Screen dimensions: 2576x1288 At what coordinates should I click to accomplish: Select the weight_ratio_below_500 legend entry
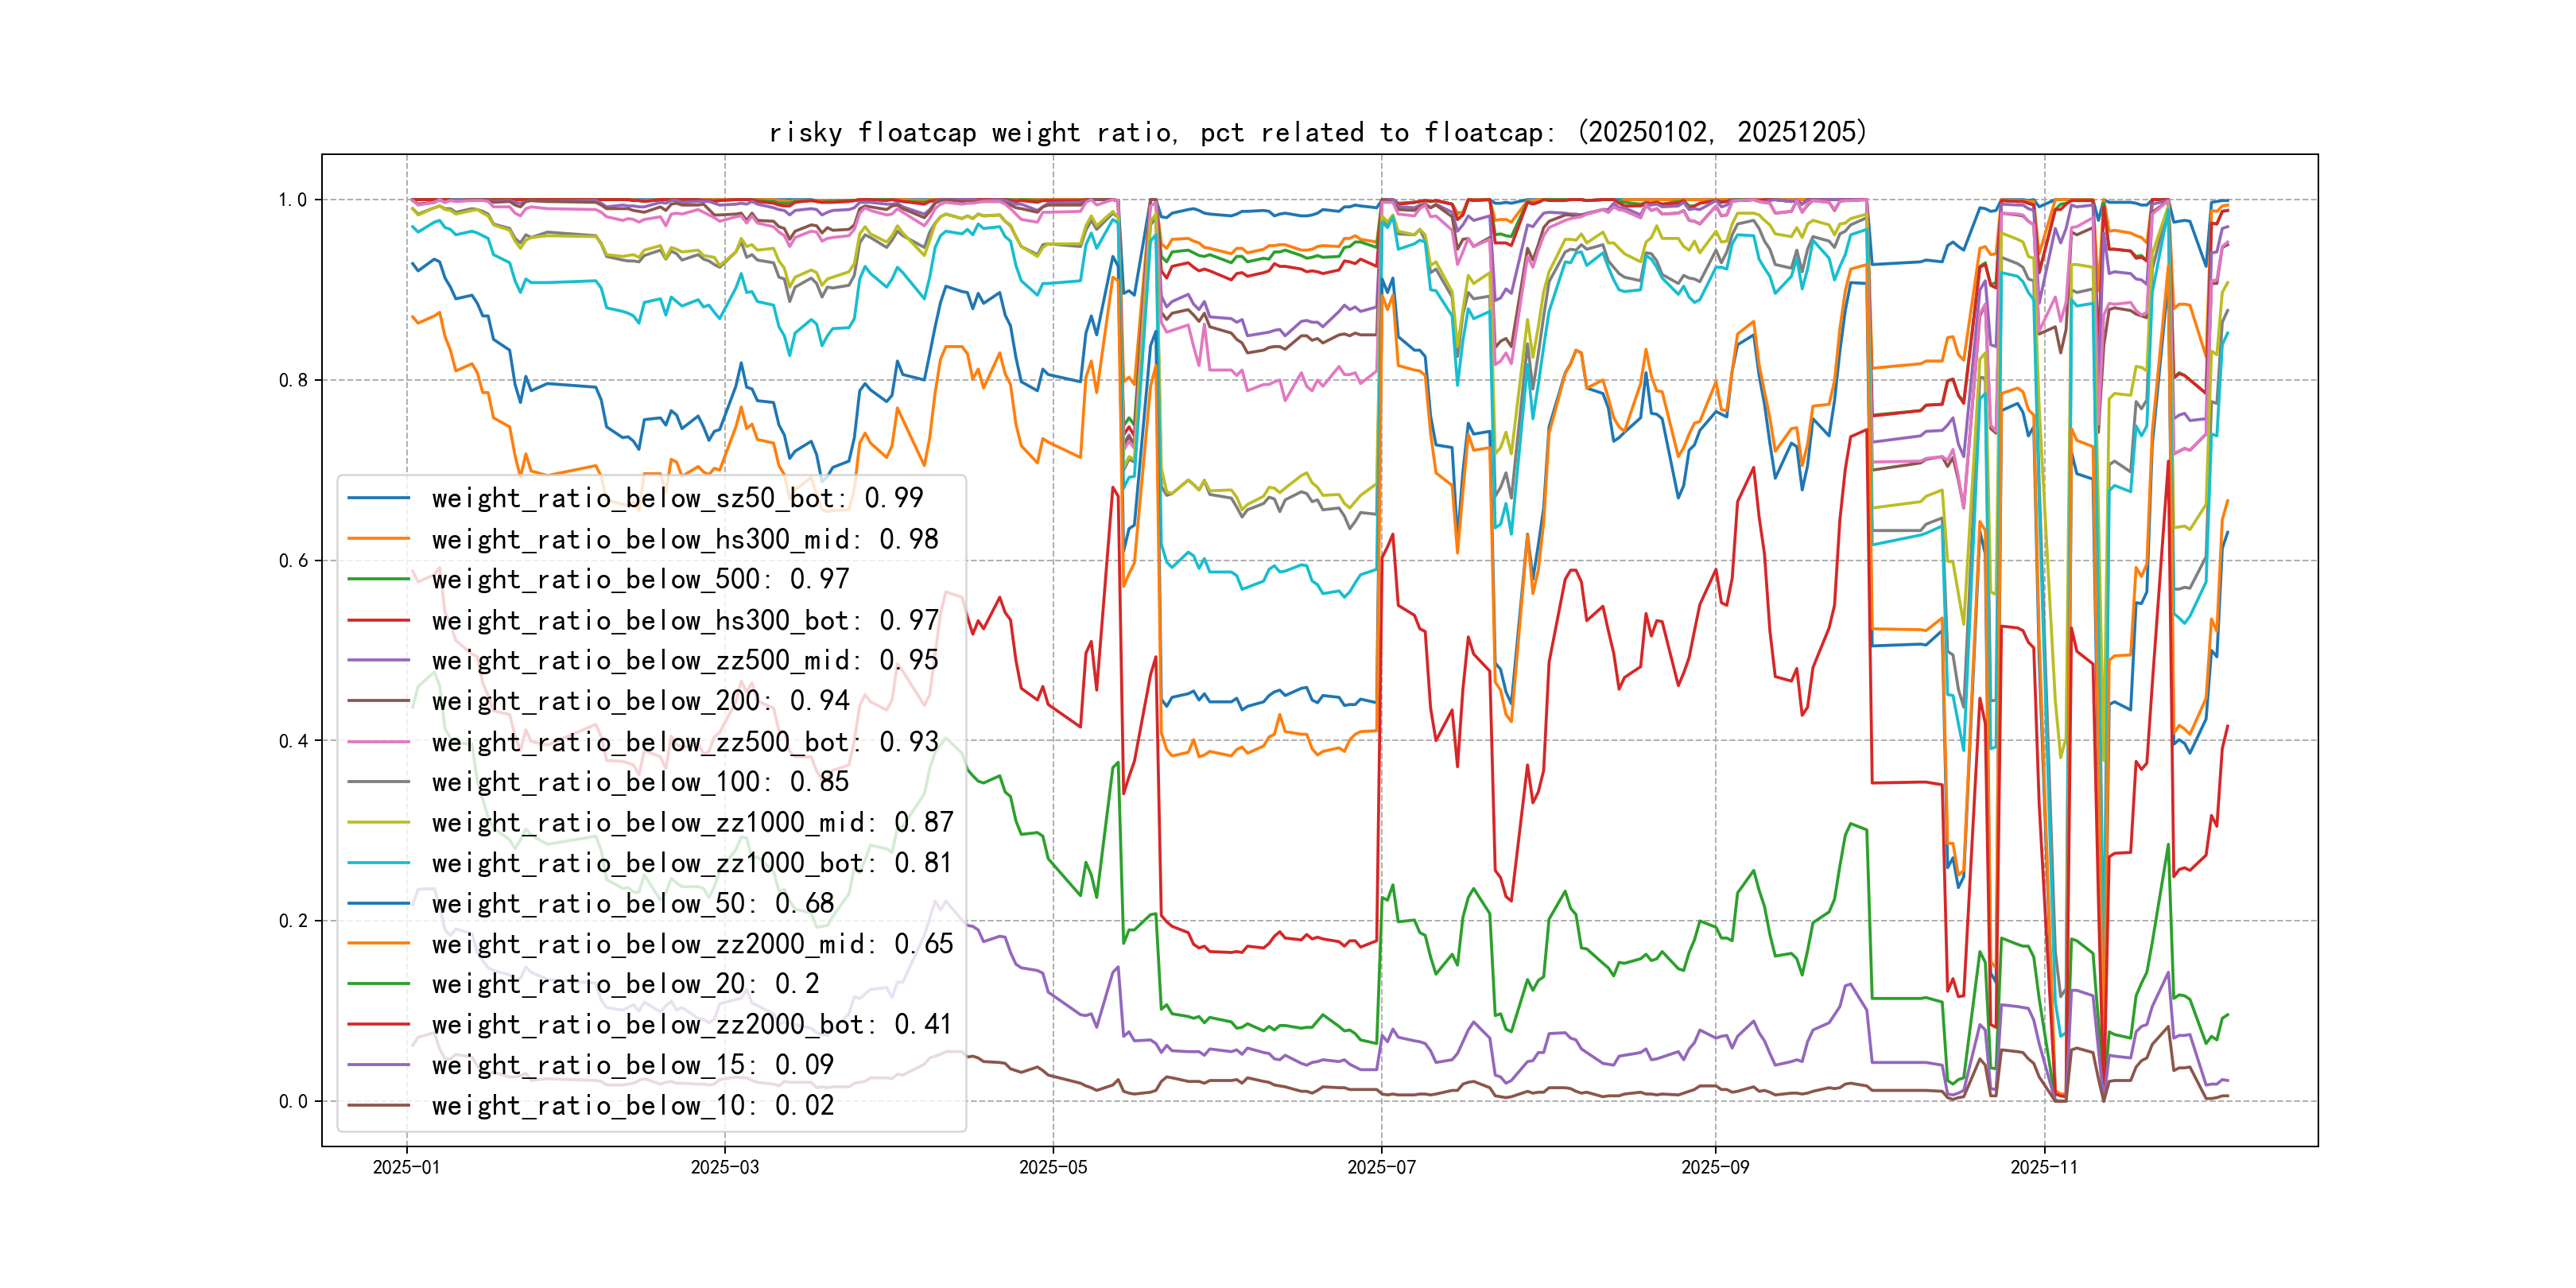point(640,579)
